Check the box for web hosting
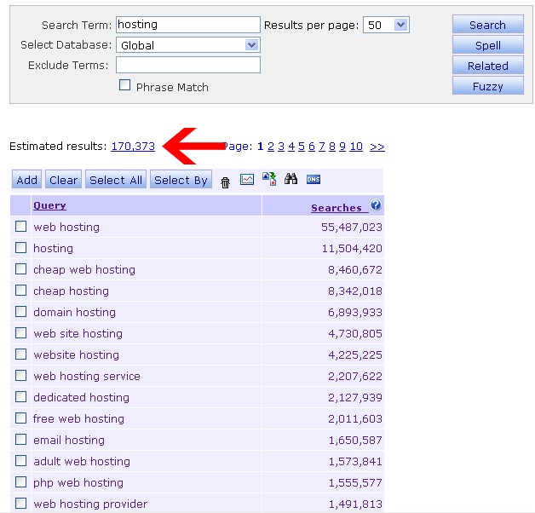The image size is (535, 513). [x=20, y=227]
